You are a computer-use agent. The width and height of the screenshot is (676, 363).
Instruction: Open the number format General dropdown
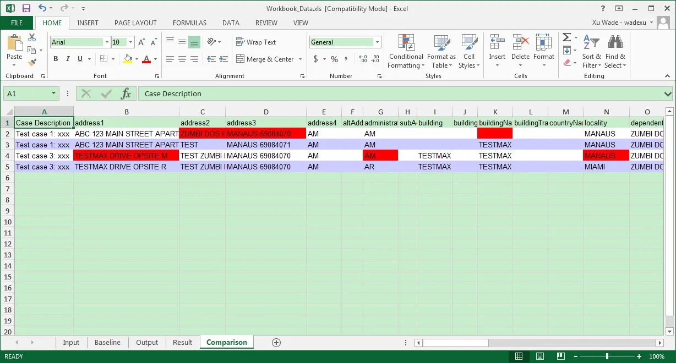point(377,42)
